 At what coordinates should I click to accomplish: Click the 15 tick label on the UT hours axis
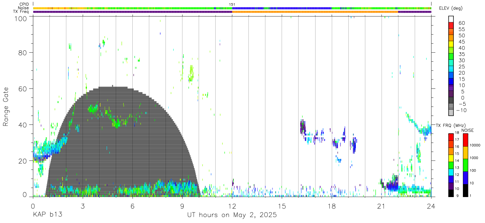click(x=282, y=206)
